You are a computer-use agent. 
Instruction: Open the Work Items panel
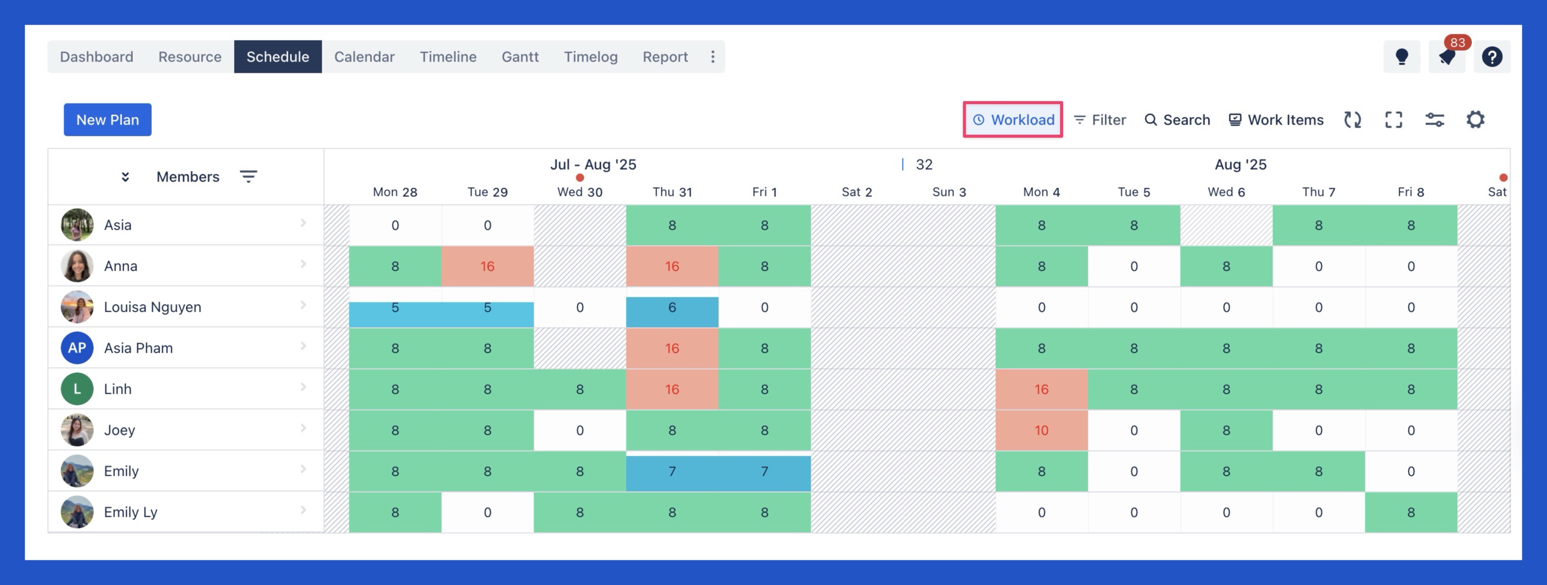coord(1276,120)
